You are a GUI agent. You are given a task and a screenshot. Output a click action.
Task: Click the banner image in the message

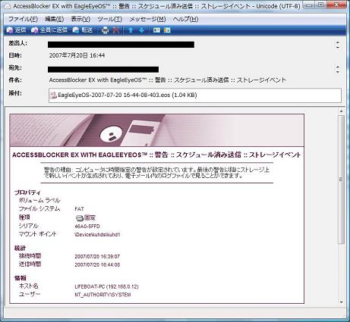[x=156, y=130]
